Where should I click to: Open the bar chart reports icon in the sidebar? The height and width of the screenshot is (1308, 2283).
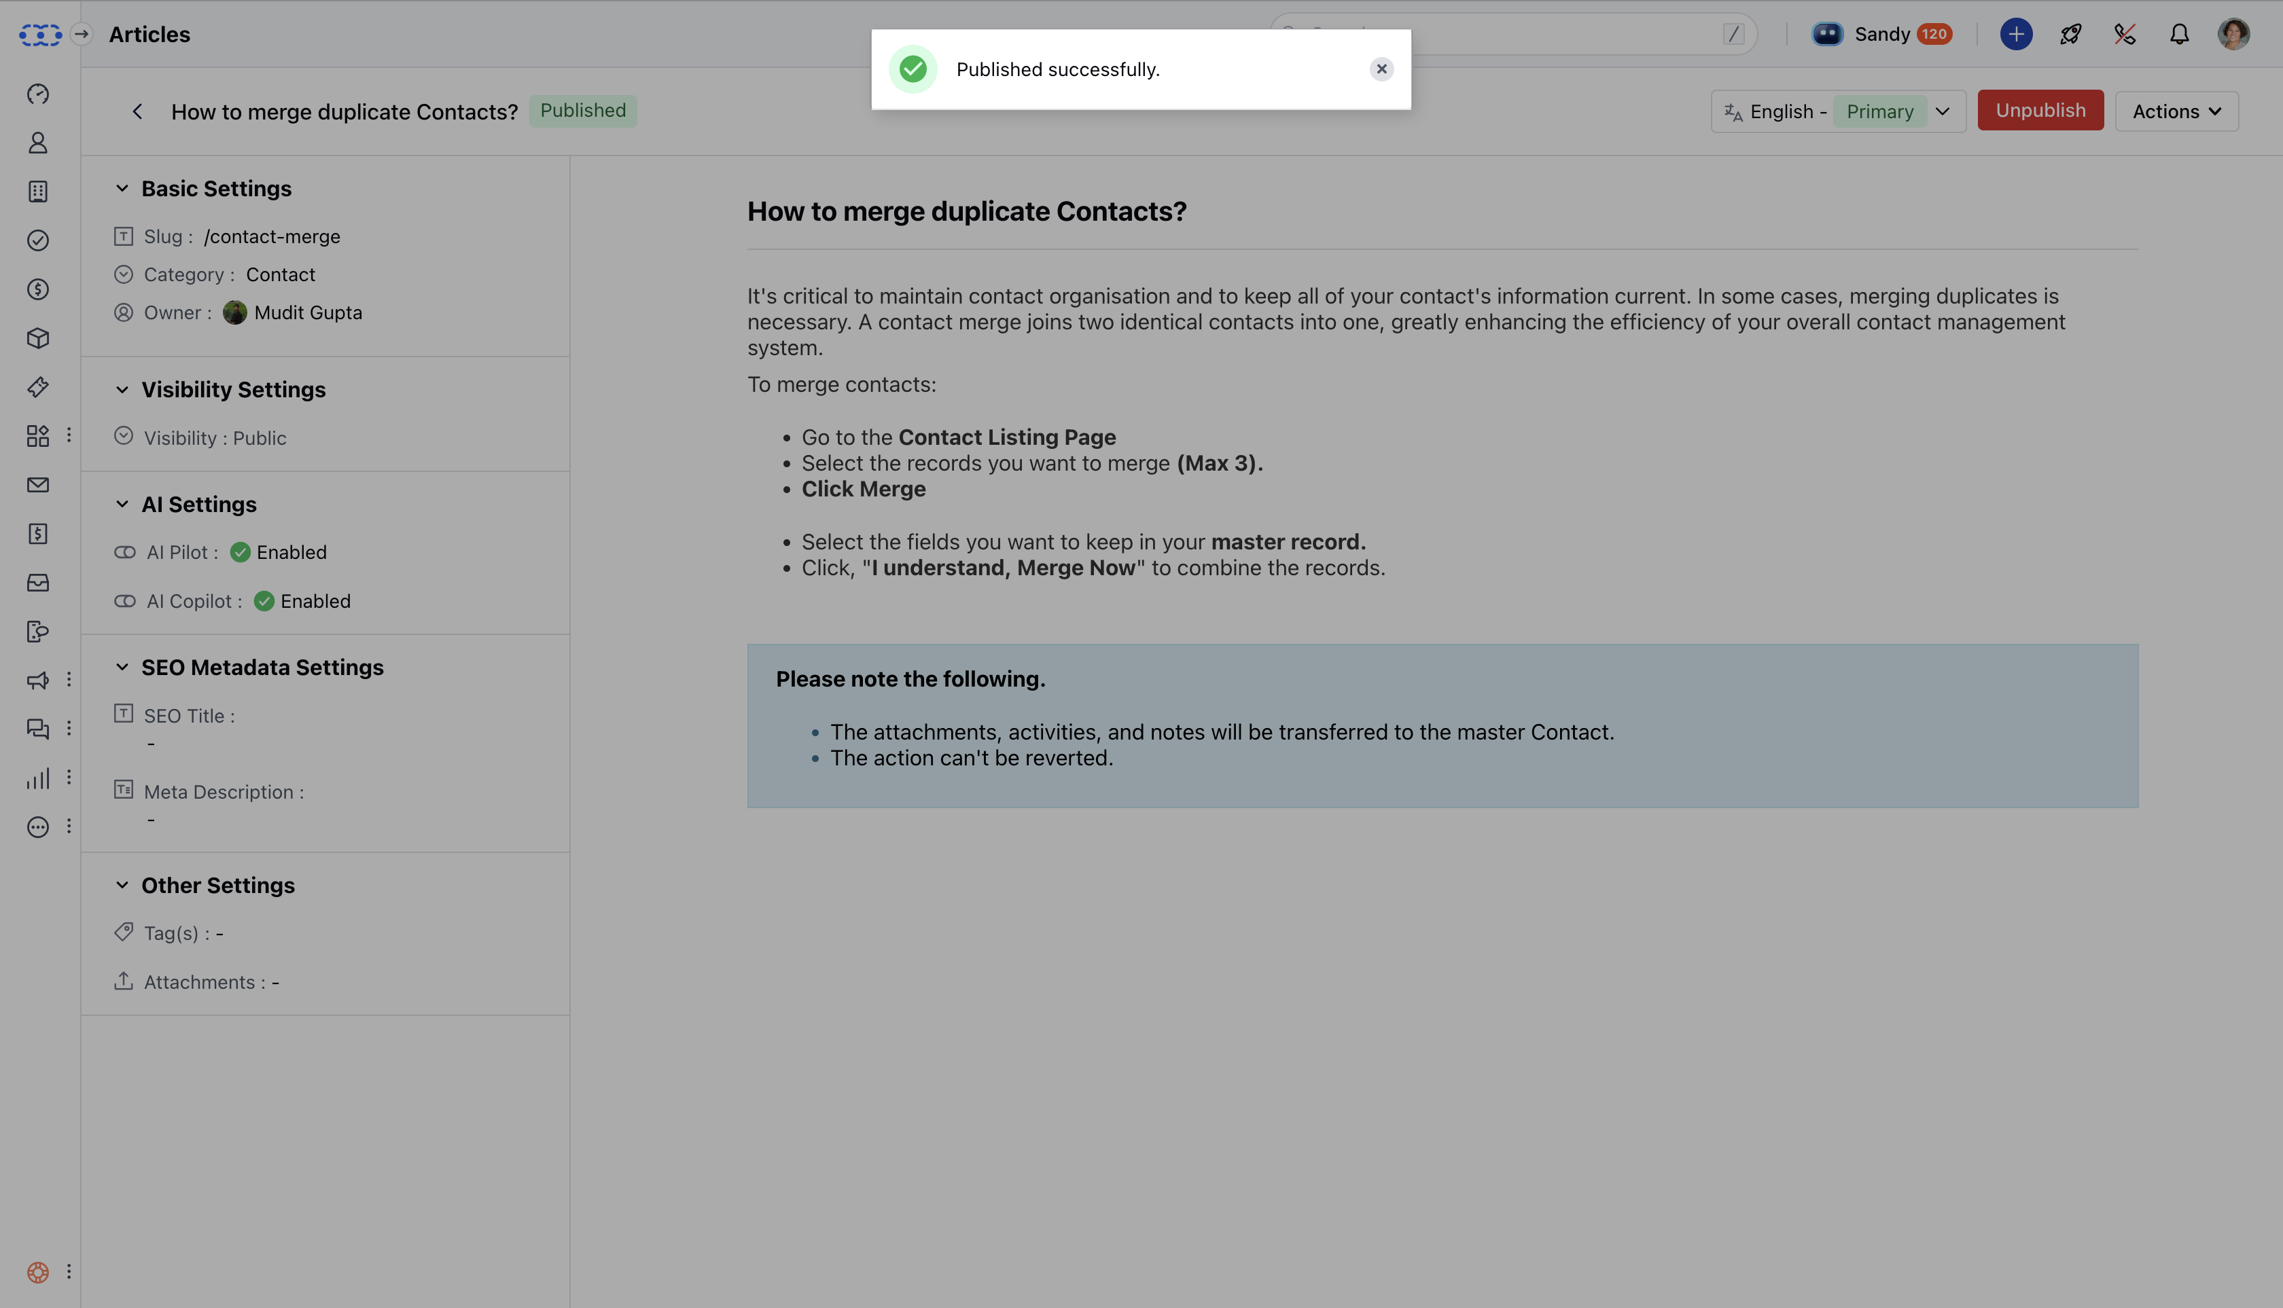tap(38, 778)
